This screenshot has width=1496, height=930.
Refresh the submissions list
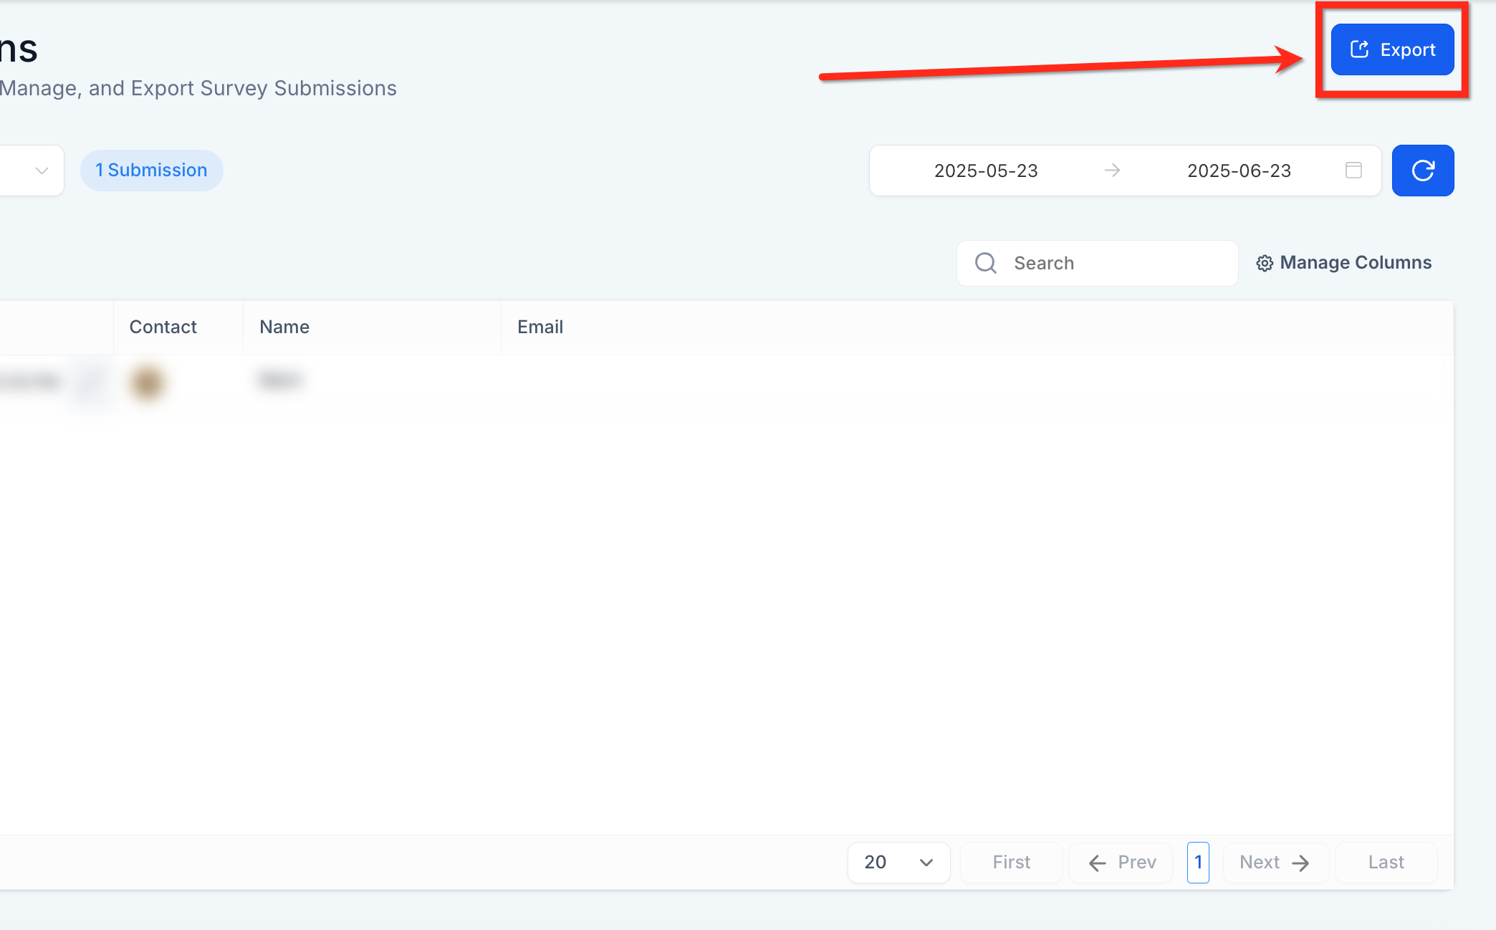point(1422,171)
